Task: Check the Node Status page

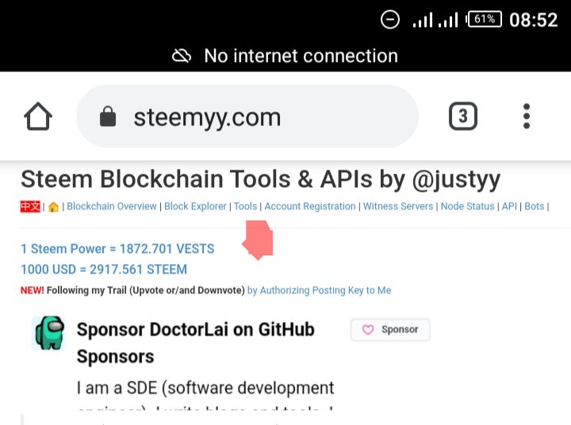Action: (468, 206)
